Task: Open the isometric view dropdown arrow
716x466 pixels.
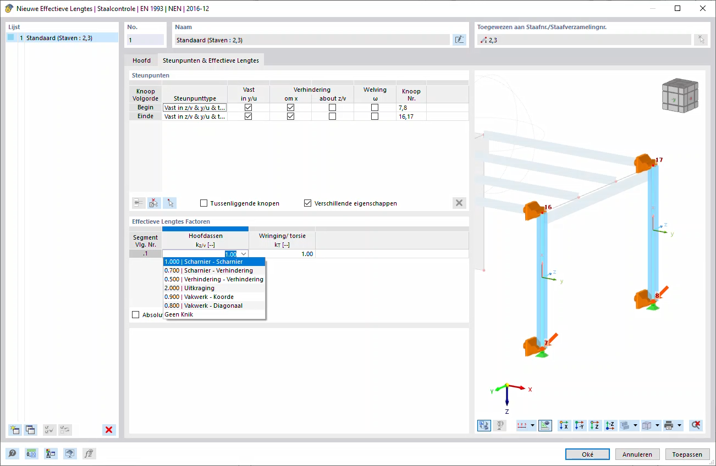Action: (657, 425)
